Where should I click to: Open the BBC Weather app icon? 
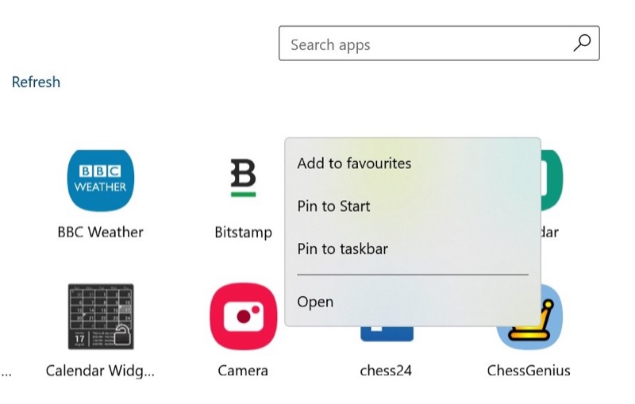pyautogui.click(x=101, y=180)
